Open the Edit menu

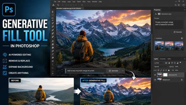coord(59,2)
